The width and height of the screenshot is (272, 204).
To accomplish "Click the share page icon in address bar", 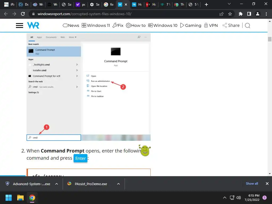I will pyautogui.click(x=222, y=14).
